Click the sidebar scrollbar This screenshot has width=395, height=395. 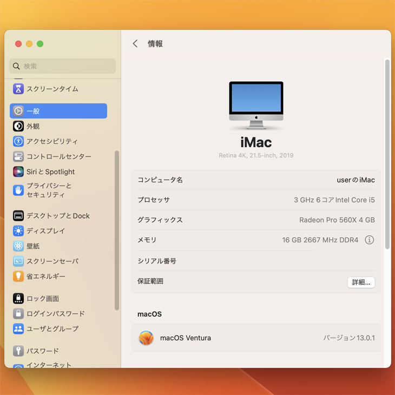(x=117, y=231)
